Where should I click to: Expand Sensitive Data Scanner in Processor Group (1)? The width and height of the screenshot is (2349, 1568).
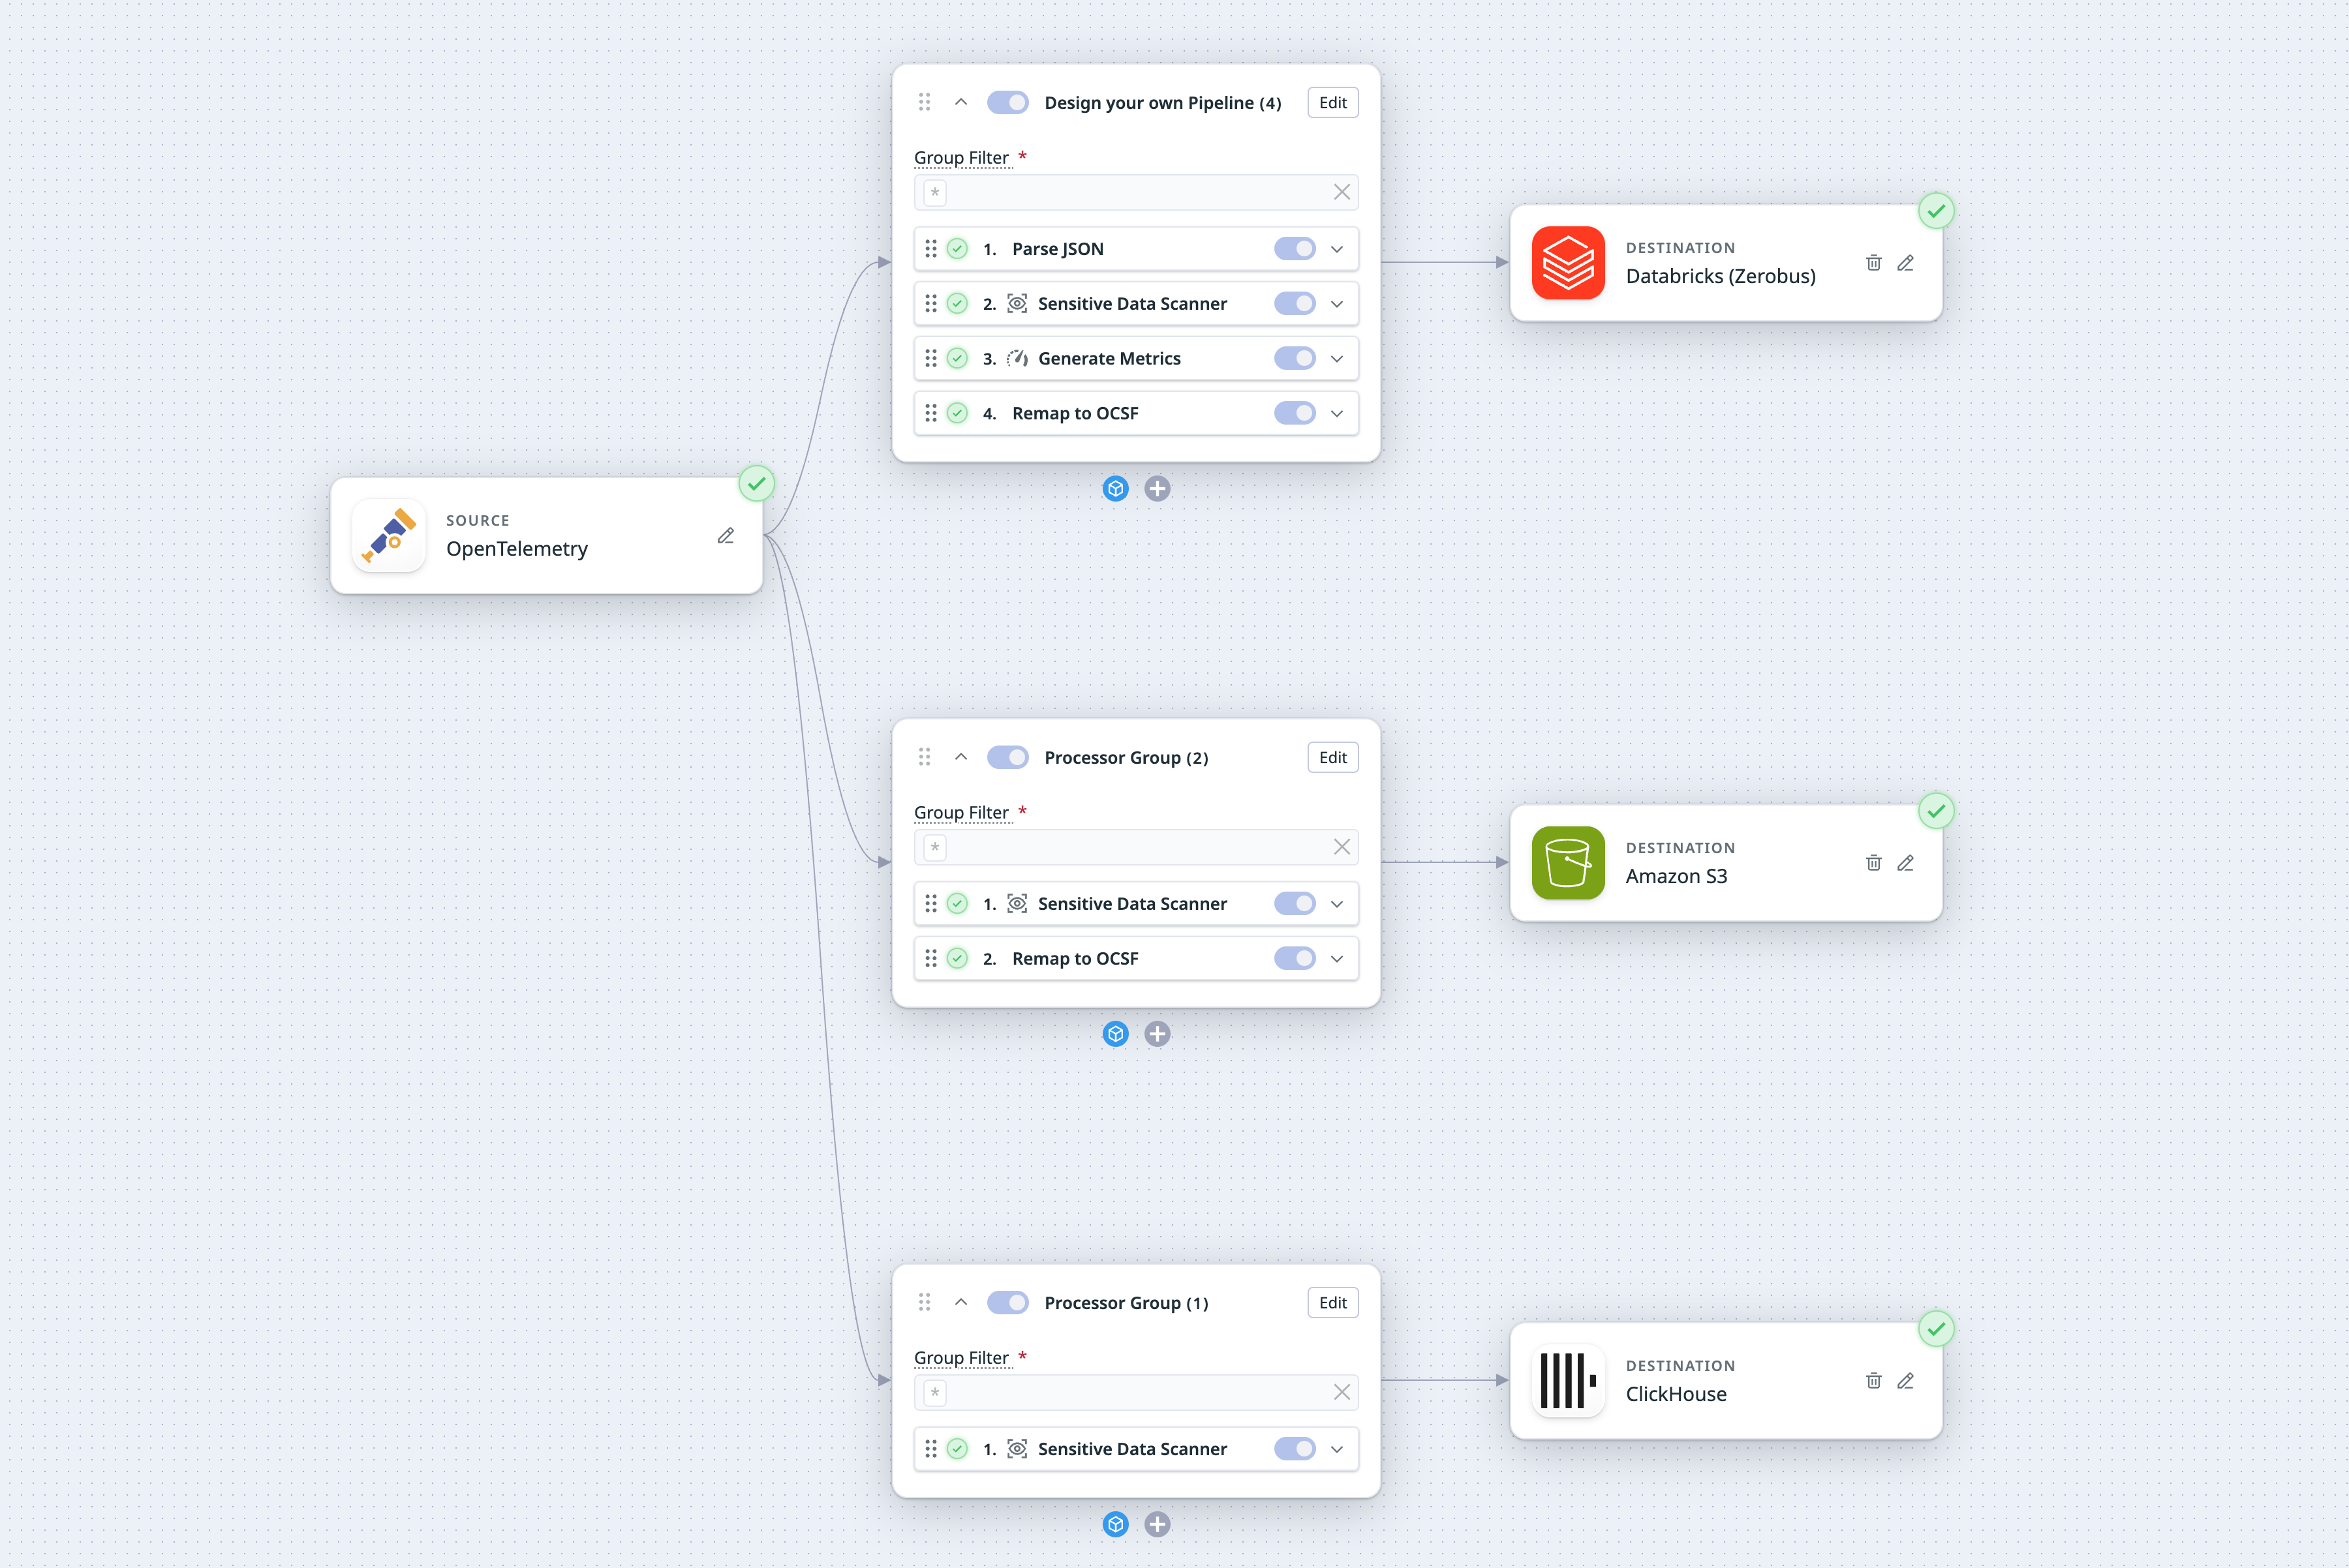coord(1336,1449)
